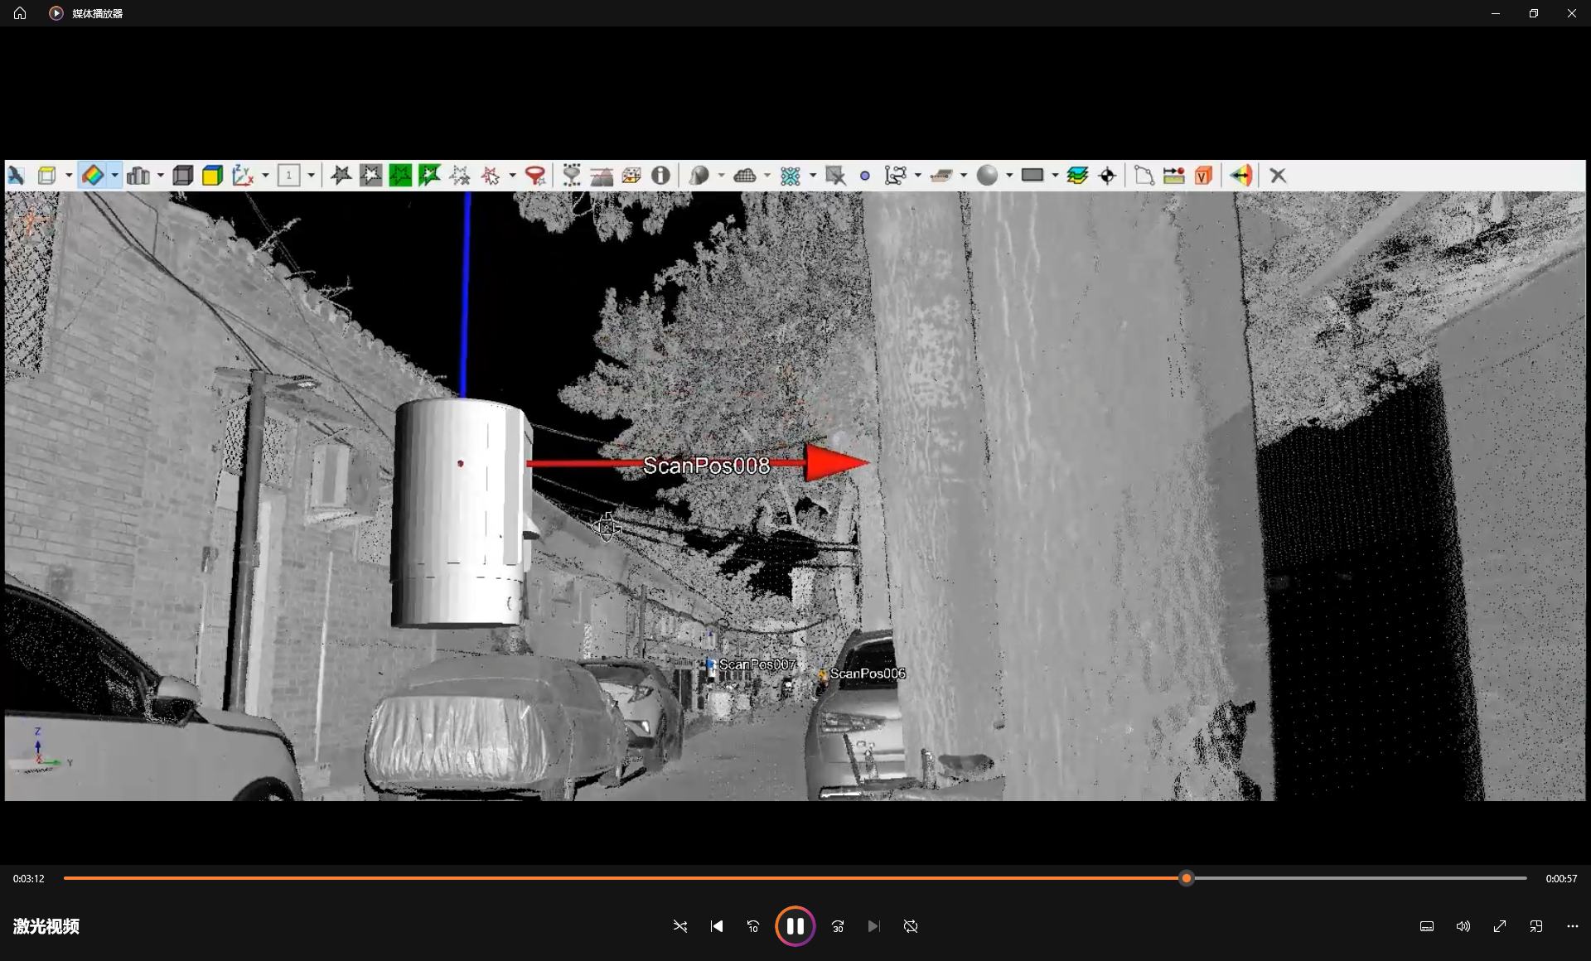Image resolution: width=1591 pixels, height=961 pixels.
Task: Expand dropdown next to XYZ axes icon
Action: (265, 176)
